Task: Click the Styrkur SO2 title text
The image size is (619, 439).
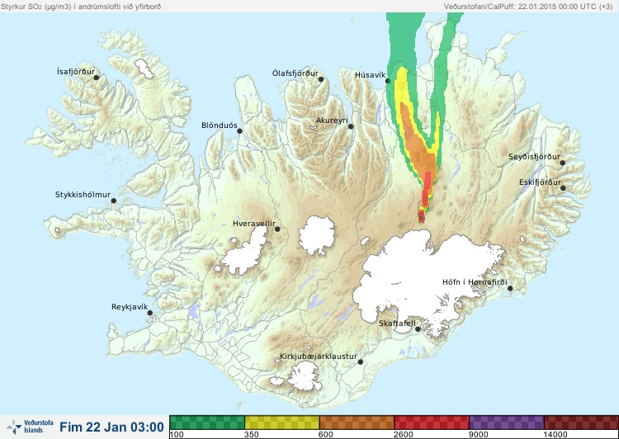Action: 81,7
